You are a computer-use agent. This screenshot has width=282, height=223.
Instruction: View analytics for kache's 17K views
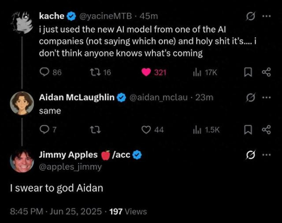point(205,73)
